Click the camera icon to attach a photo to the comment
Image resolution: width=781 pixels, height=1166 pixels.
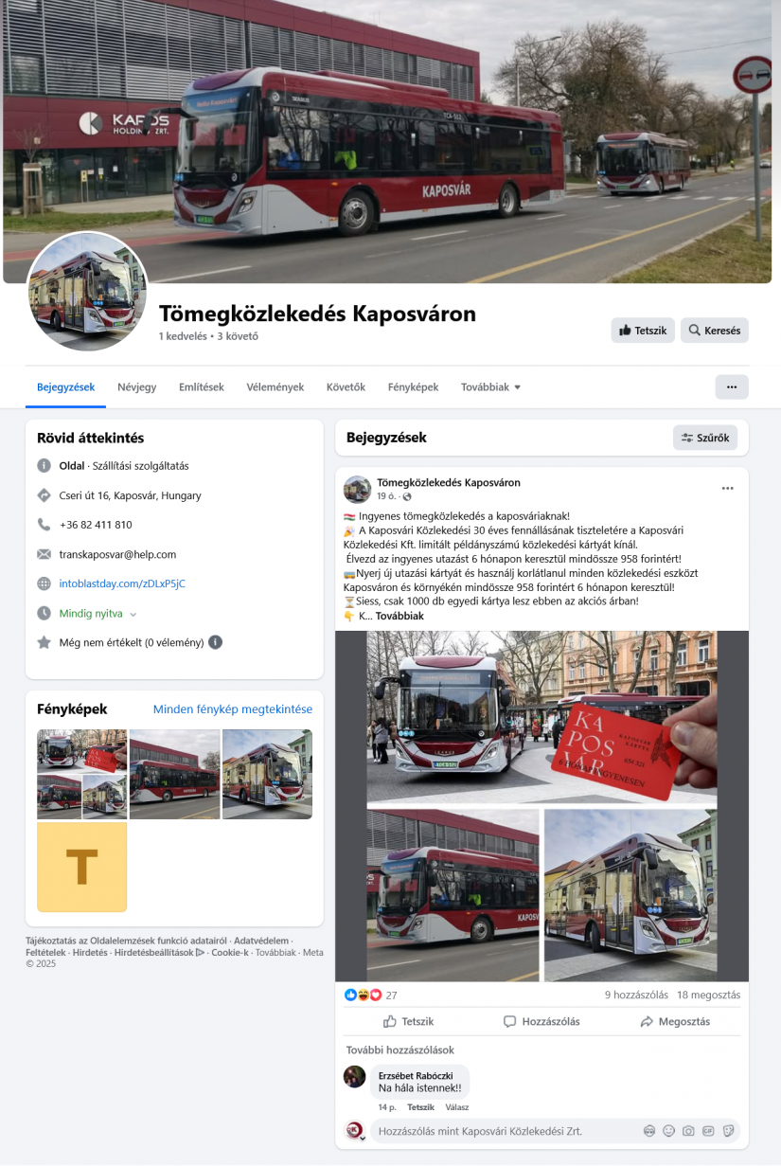coord(688,1131)
